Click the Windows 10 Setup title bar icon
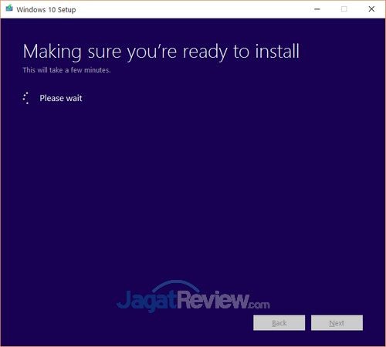This screenshot has height=347, width=386. point(9,8)
